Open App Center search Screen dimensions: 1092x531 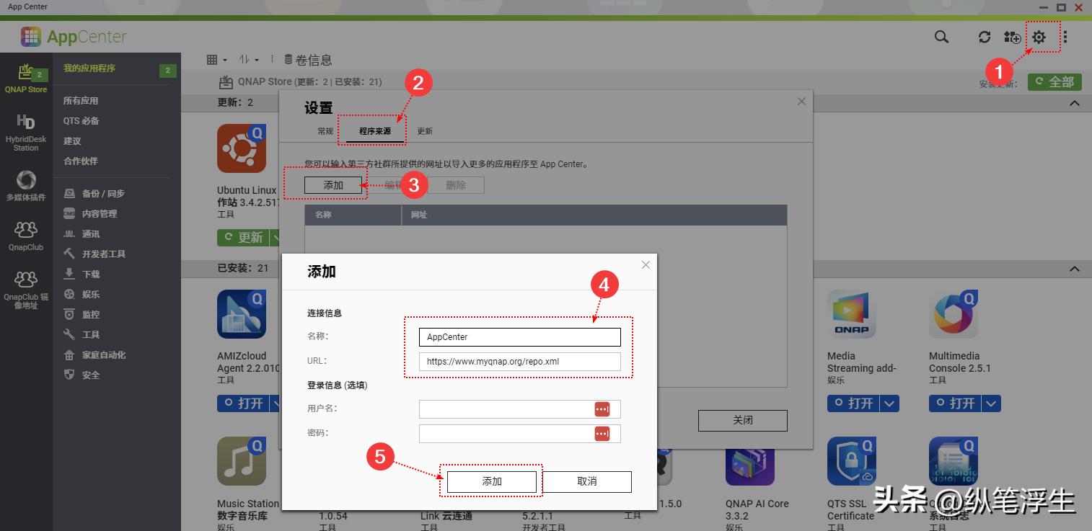pos(941,36)
